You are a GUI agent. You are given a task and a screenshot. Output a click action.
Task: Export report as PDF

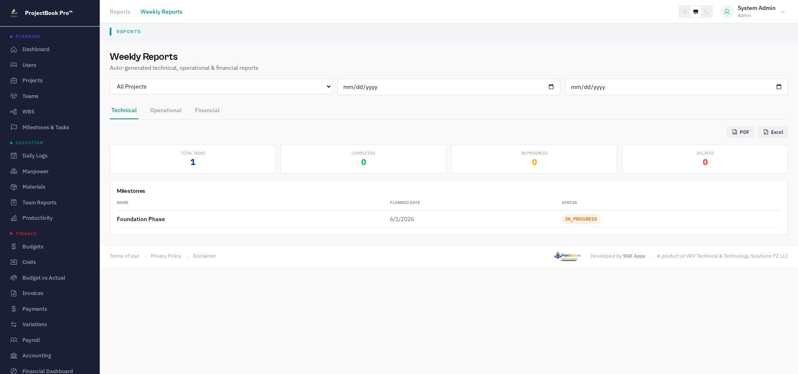pyautogui.click(x=740, y=132)
